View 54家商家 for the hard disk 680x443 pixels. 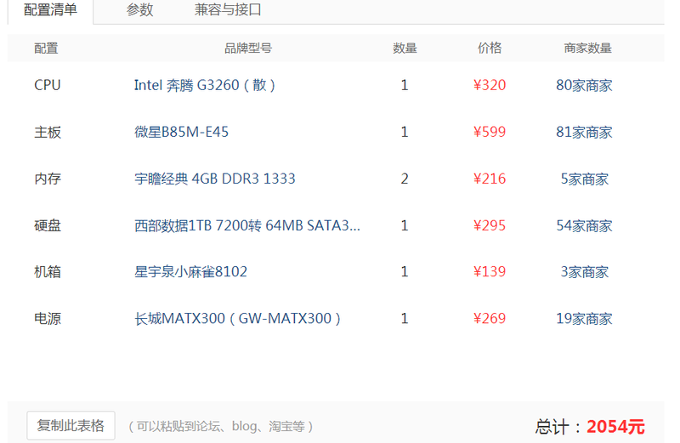click(x=584, y=226)
